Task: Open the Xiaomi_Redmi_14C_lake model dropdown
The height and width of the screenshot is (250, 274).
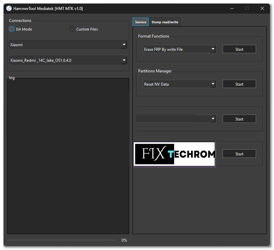Action: pos(68,60)
